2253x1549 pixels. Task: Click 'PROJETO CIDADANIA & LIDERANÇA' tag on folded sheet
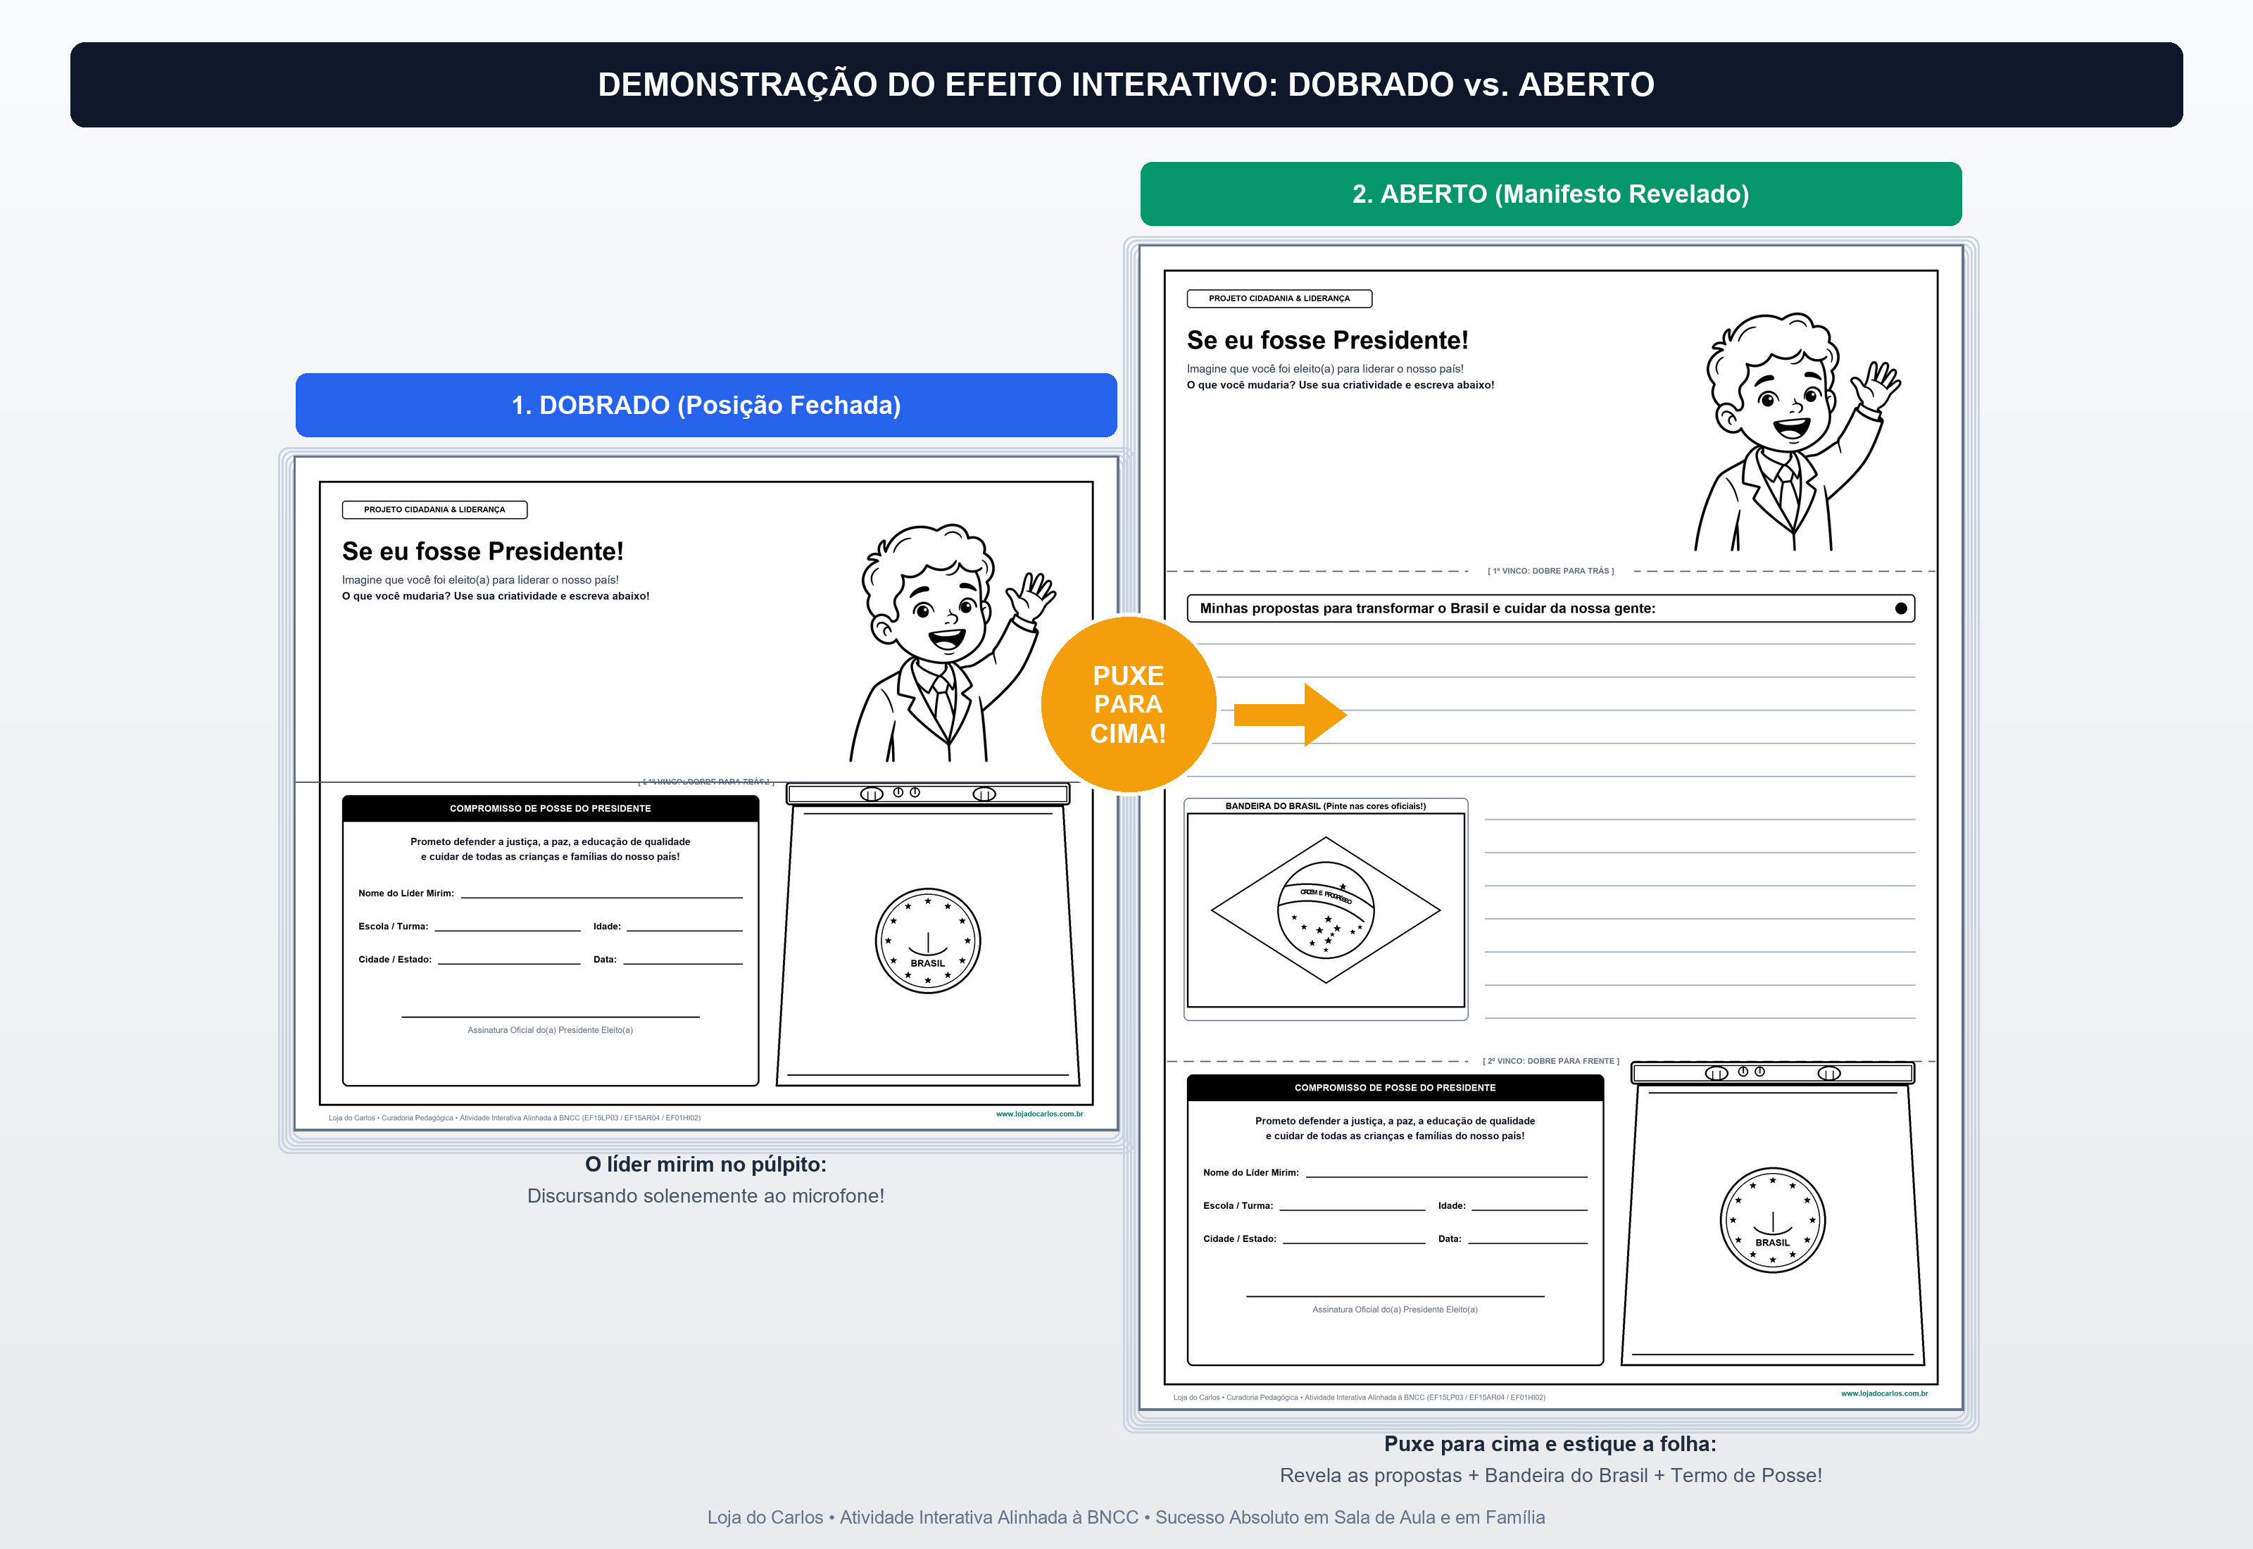(434, 510)
